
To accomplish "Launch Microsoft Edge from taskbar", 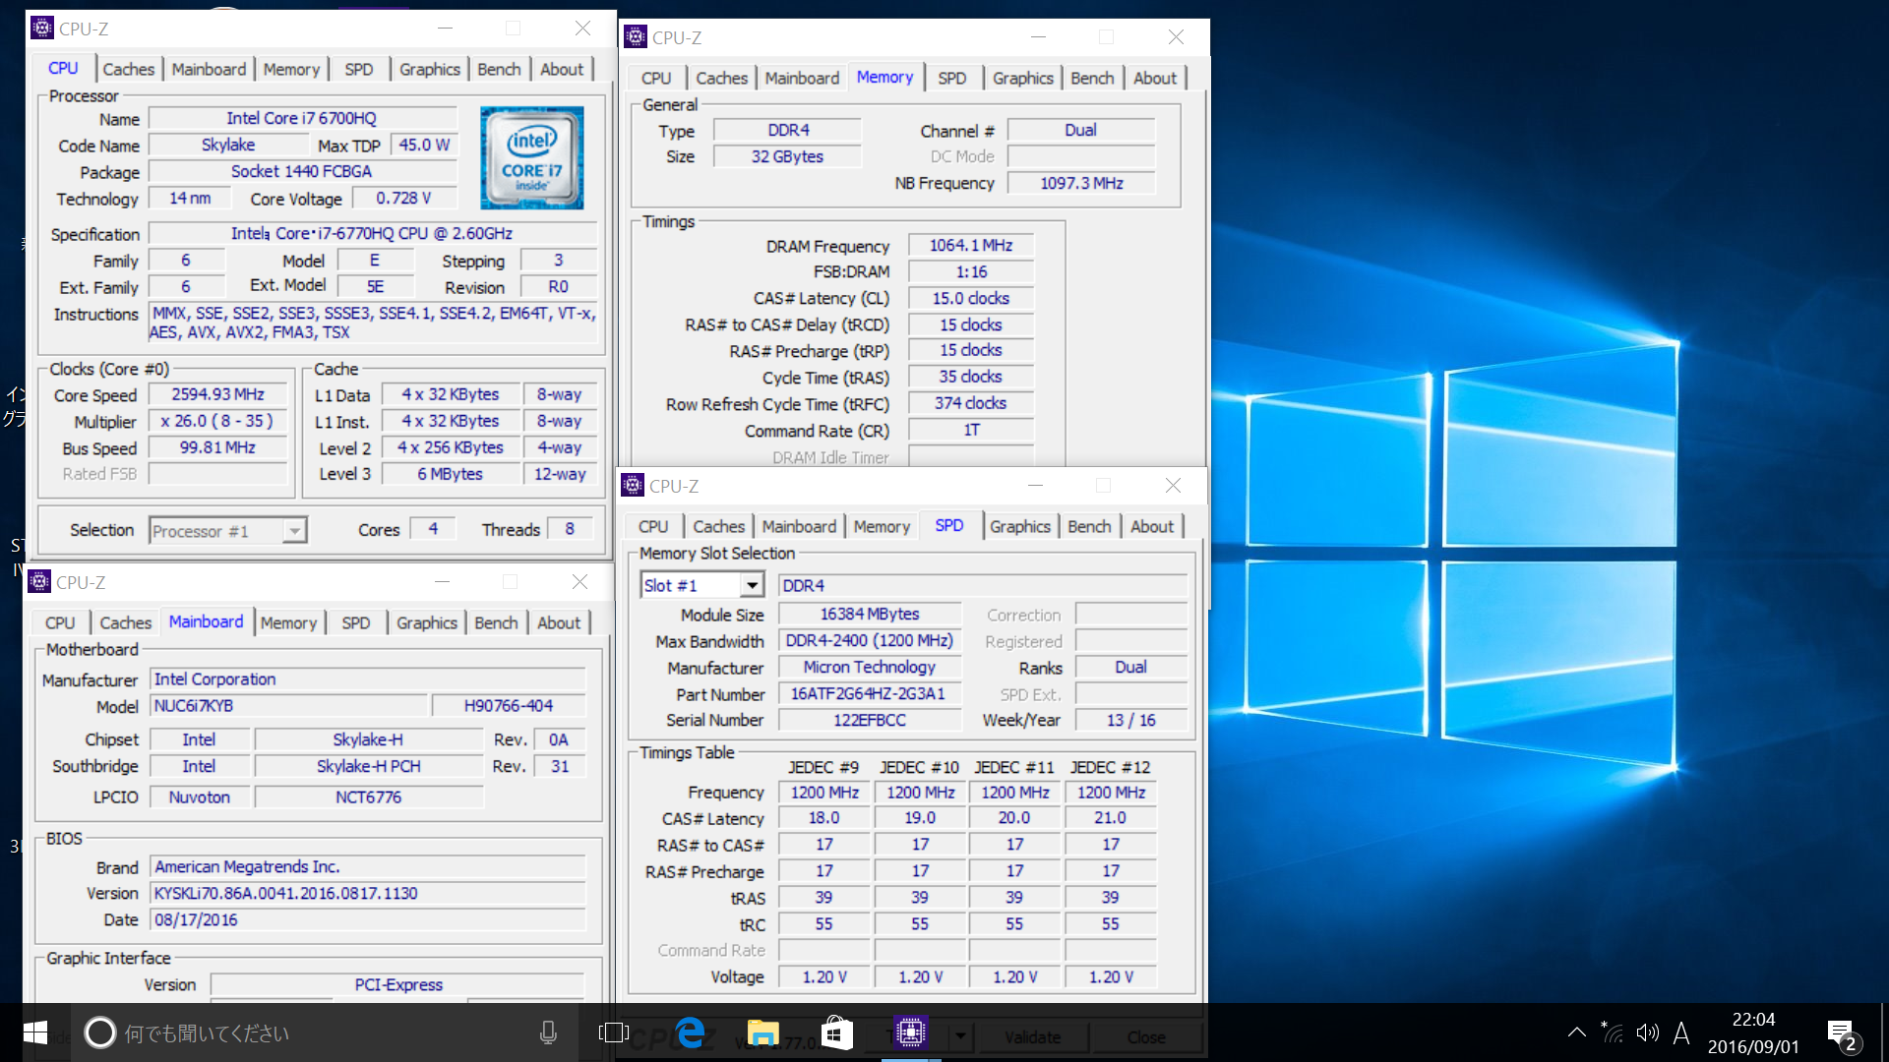I will [x=691, y=1032].
